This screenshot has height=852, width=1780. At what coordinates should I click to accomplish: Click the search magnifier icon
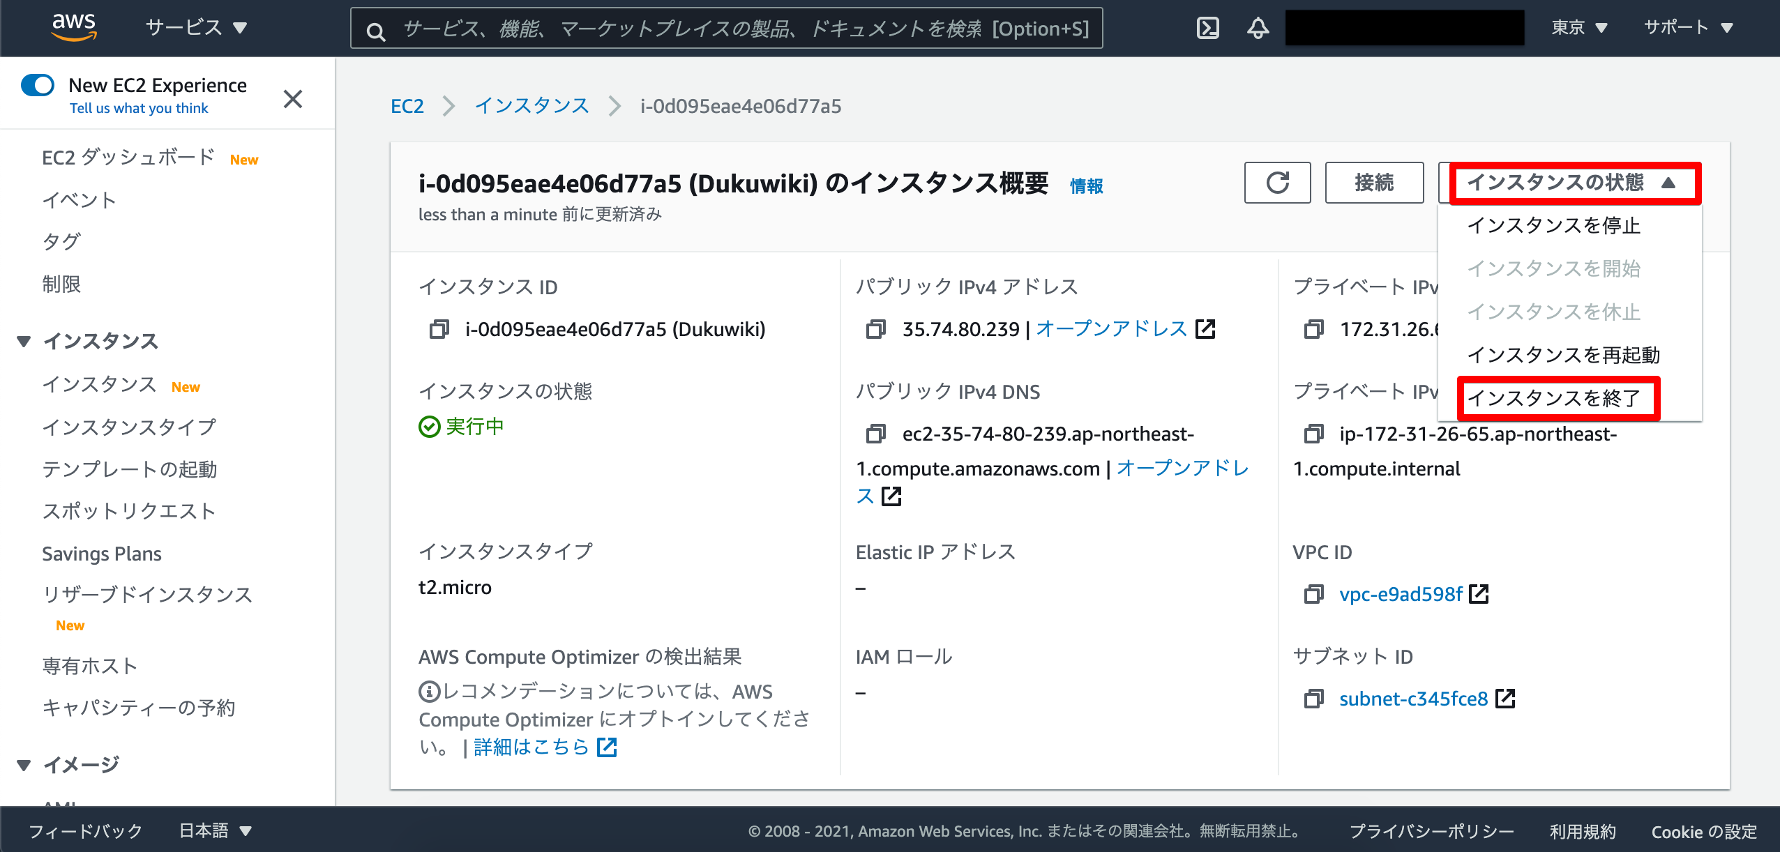point(376,31)
